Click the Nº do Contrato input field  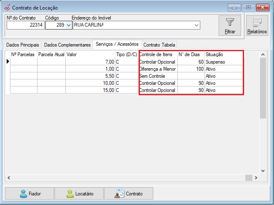25,25
